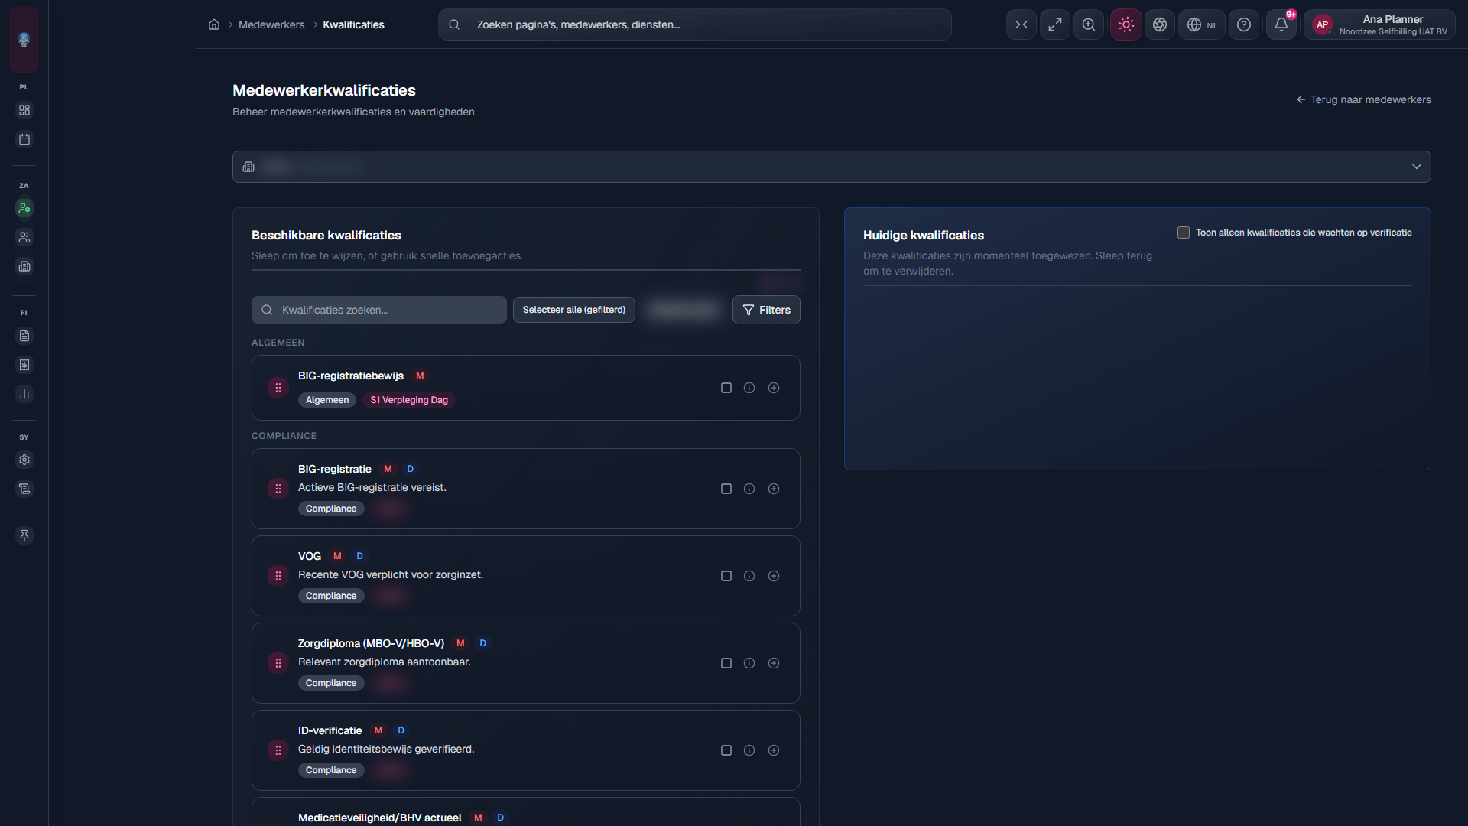Click the S1 Verpleging Dag tag
Image resolution: width=1468 pixels, height=826 pixels.
(x=409, y=400)
